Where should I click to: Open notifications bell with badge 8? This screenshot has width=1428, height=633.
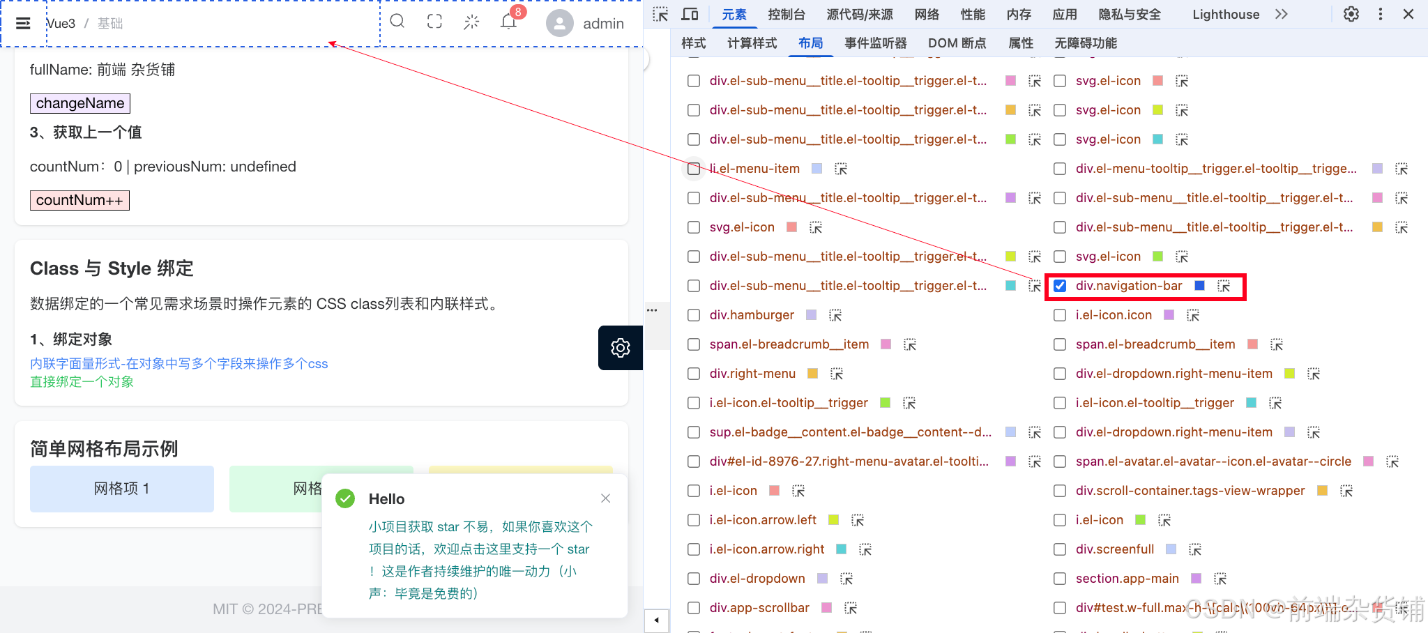[509, 22]
